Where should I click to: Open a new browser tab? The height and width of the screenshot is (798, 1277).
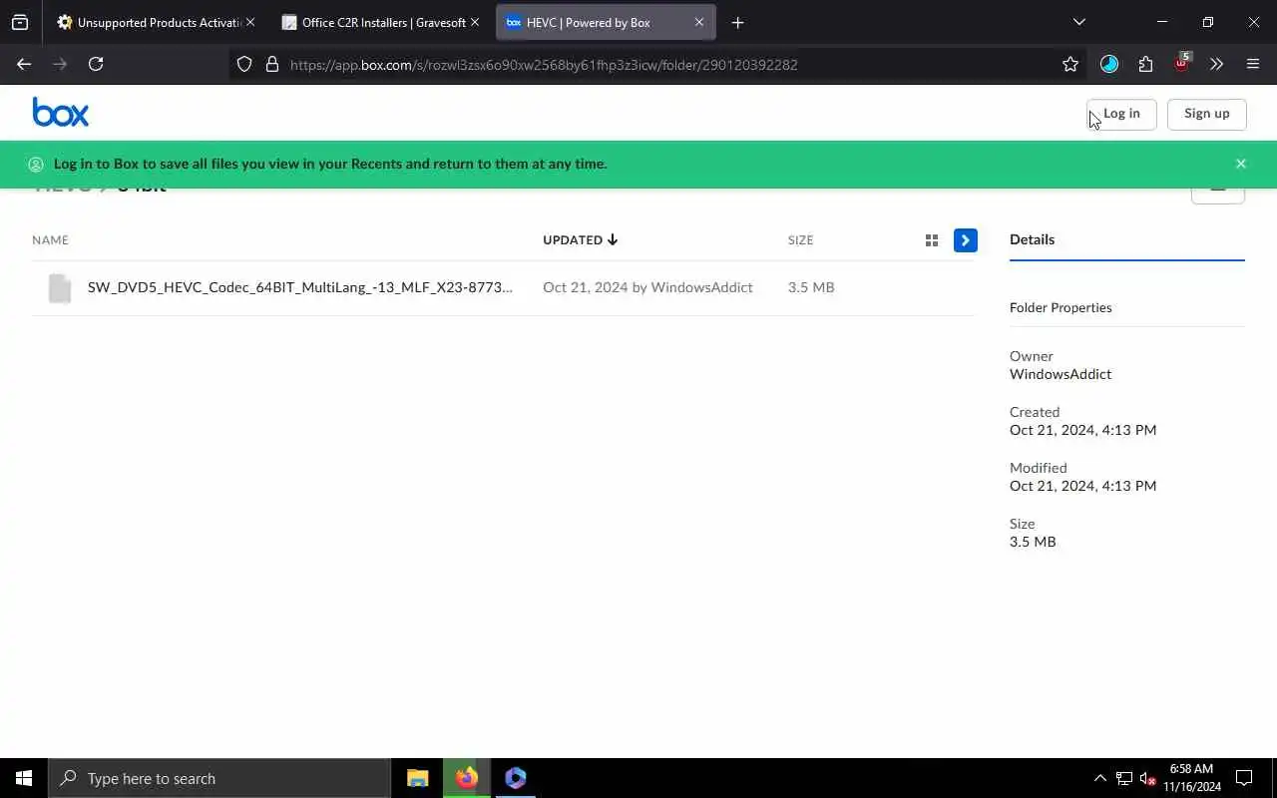pos(737,22)
